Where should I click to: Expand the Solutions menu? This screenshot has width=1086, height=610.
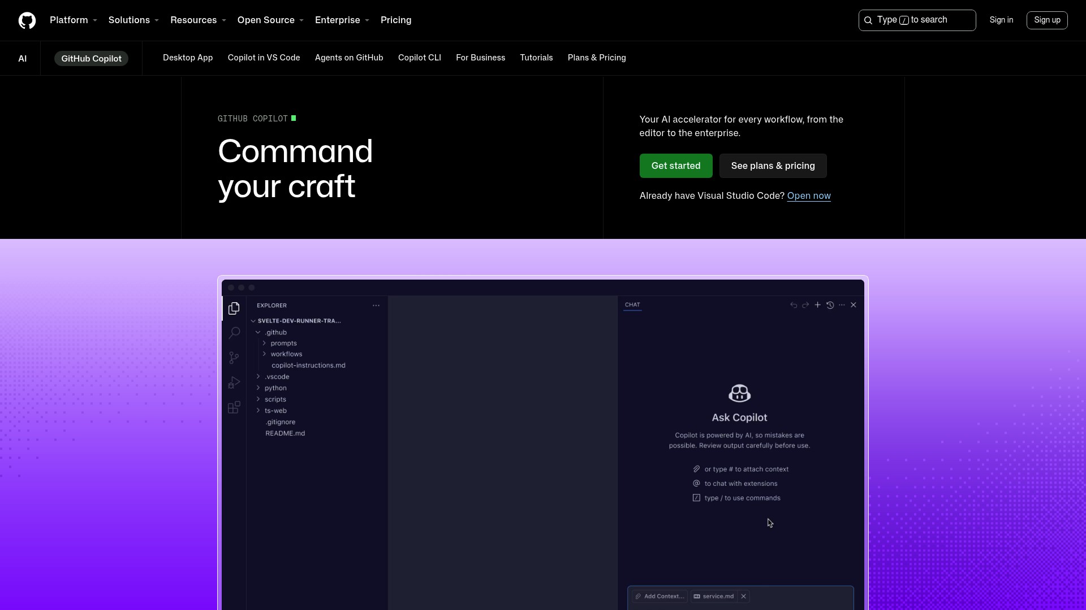pyautogui.click(x=133, y=20)
